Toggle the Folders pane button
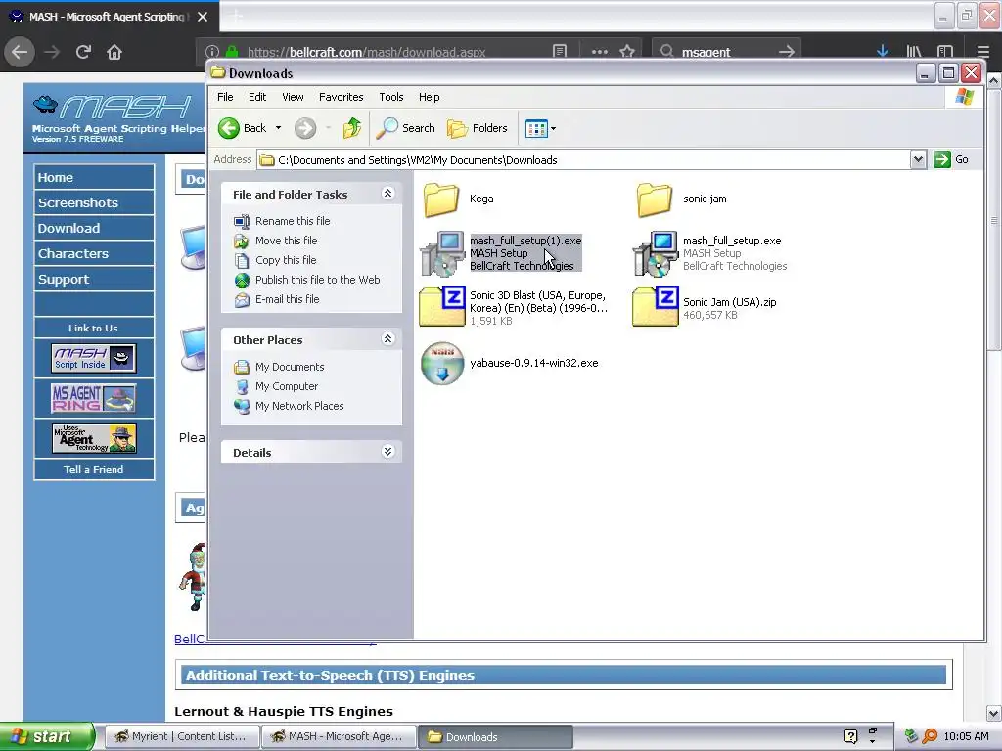This screenshot has width=1002, height=751. (477, 128)
